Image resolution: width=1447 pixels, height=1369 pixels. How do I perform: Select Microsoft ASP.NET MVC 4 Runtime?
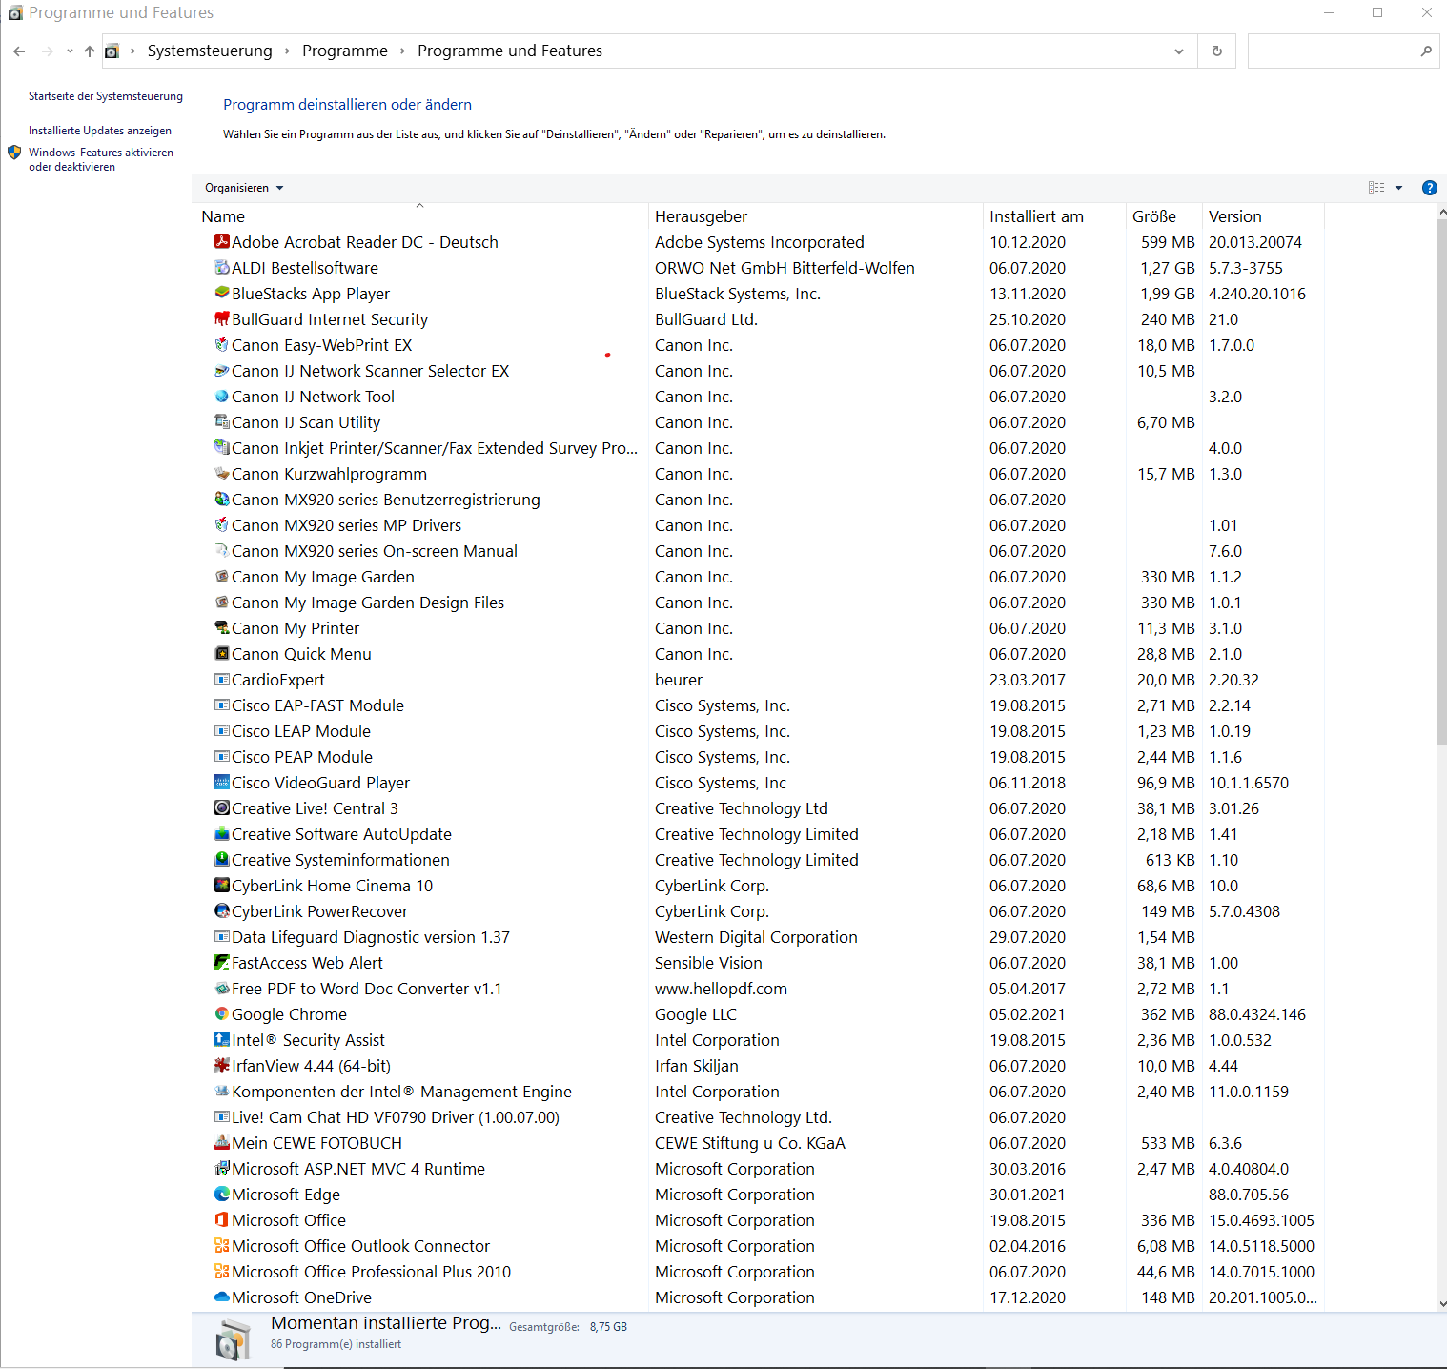[758, 1169]
